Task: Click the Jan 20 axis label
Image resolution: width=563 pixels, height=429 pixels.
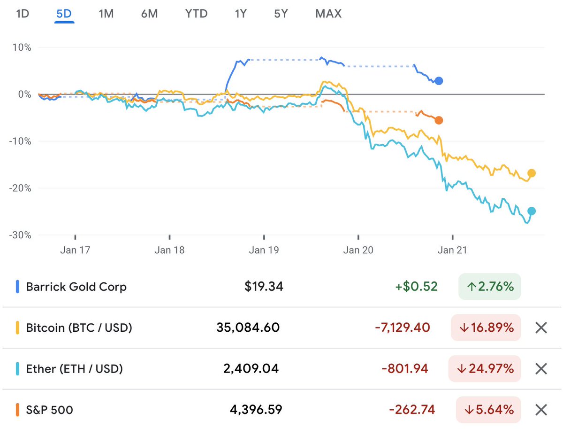Action: pyautogui.click(x=358, y=250)
